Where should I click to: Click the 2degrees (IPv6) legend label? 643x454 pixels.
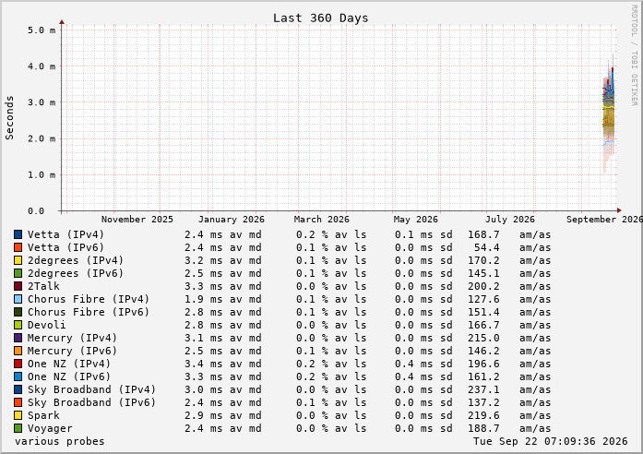pyautogui.click(x=76, y=273)
